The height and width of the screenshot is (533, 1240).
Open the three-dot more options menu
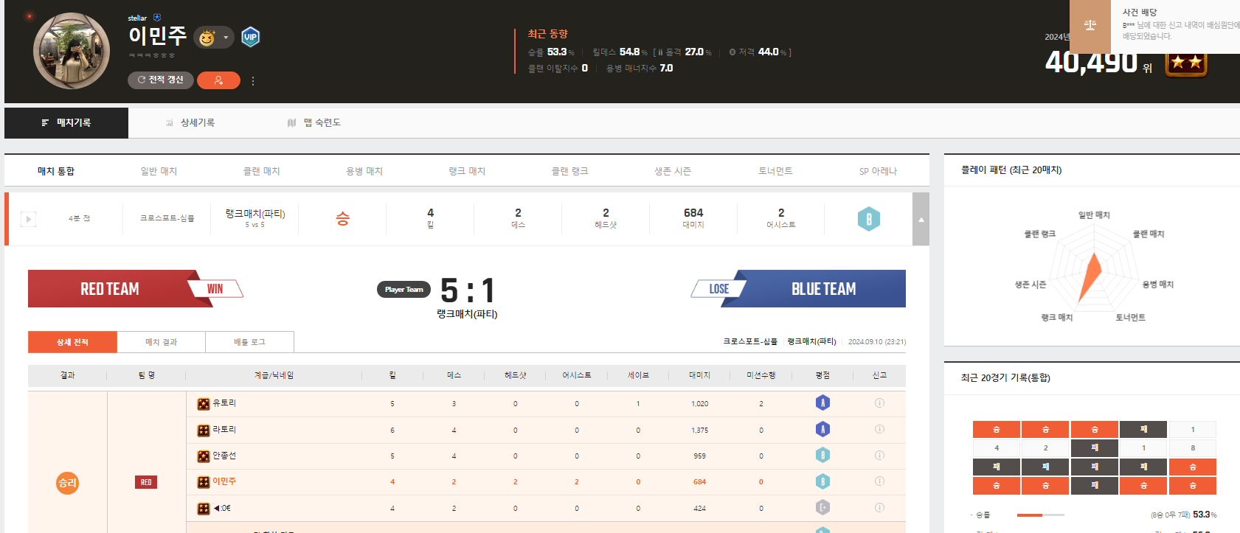coord(253,81)
